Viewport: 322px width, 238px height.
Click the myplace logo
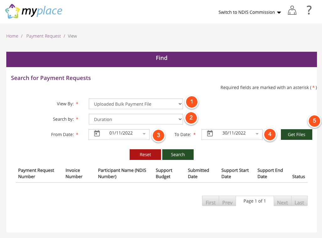click(x=34, y=11)
